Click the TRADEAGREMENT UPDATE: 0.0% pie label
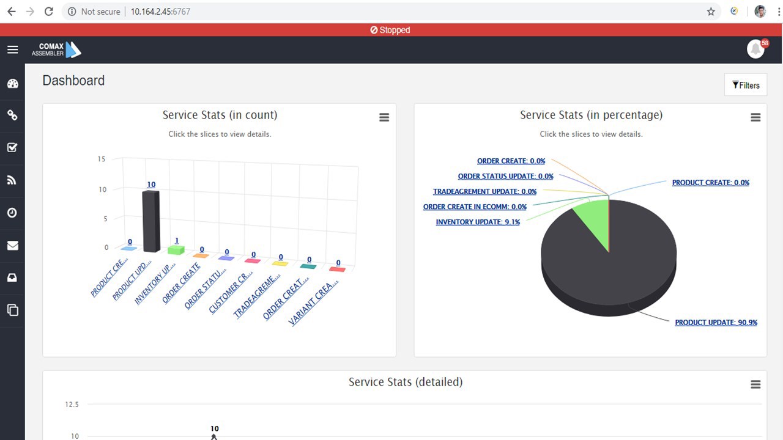783x440 pixels. [485, 192]
